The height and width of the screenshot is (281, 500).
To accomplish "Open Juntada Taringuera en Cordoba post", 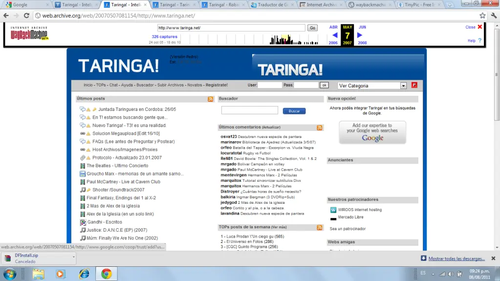I will point(137,109).
